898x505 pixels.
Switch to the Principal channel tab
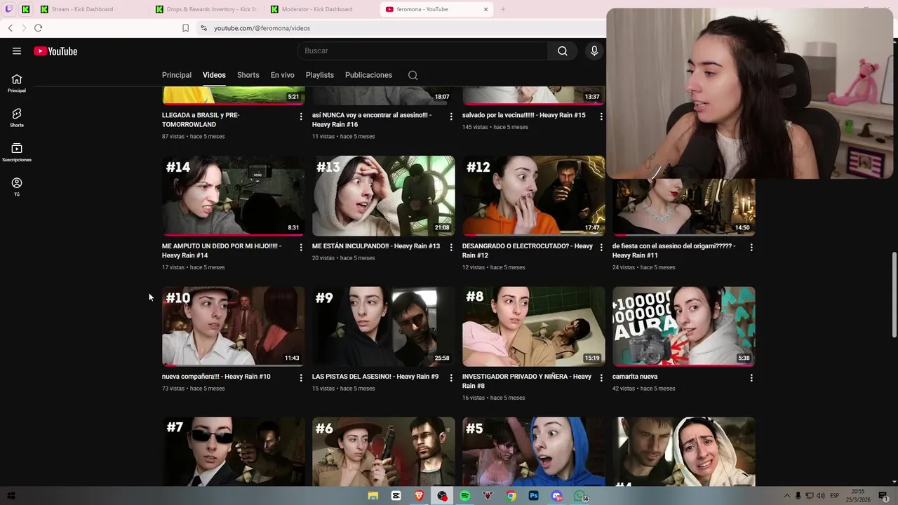[x=177, y=75]
